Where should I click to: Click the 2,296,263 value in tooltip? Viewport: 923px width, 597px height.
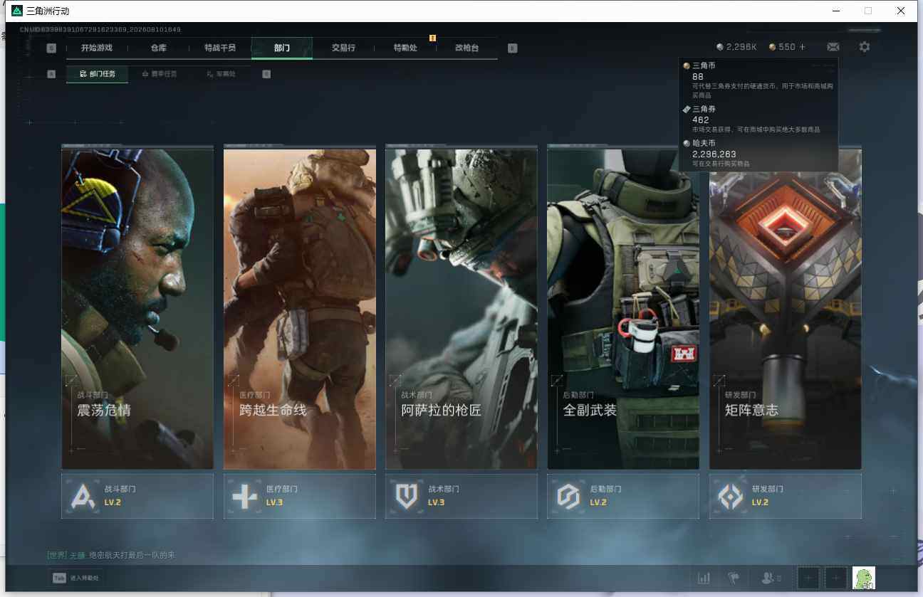(714, 154)
